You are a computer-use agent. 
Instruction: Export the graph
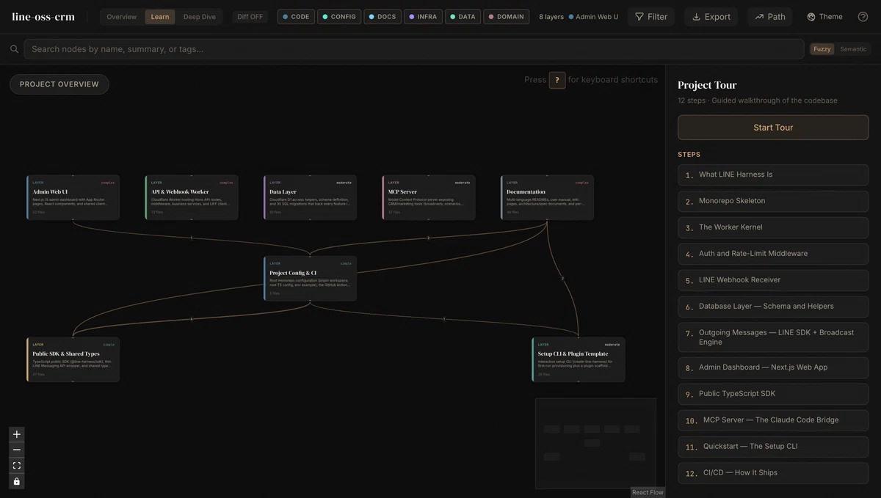pyautogui.click(x=711, y=17)
